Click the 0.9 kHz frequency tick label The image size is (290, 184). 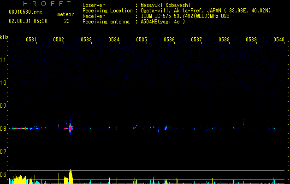[x=4, y=106]
